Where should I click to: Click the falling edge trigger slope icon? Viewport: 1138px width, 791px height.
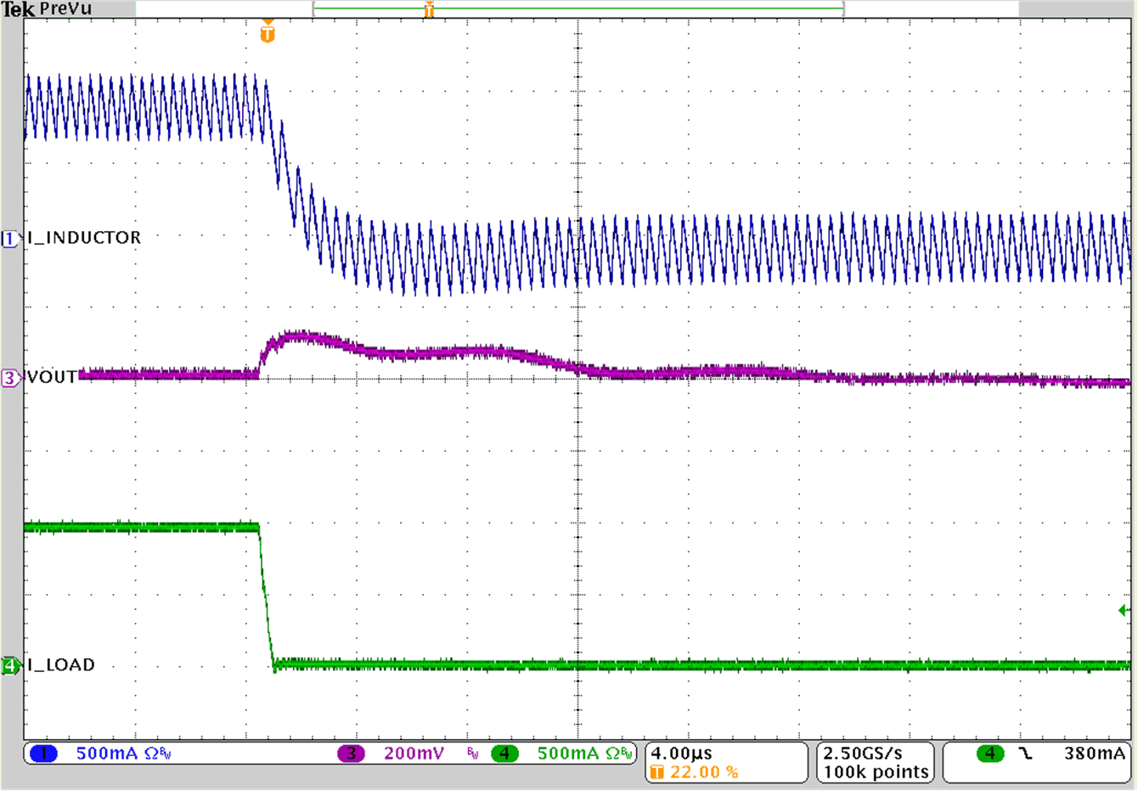pos(1026,754)
